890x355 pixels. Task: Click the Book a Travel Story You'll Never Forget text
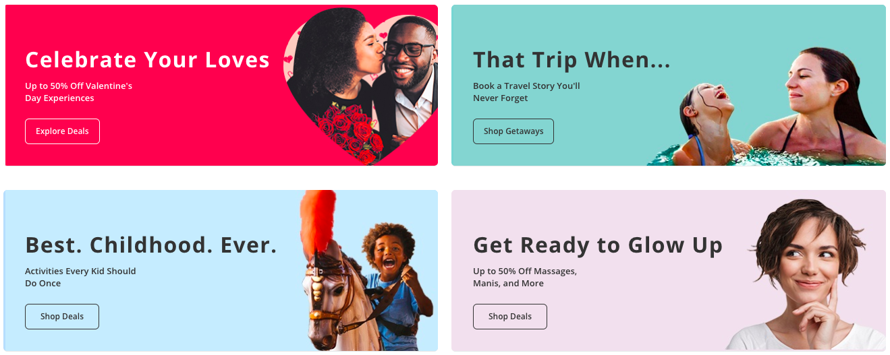[526, 92]
